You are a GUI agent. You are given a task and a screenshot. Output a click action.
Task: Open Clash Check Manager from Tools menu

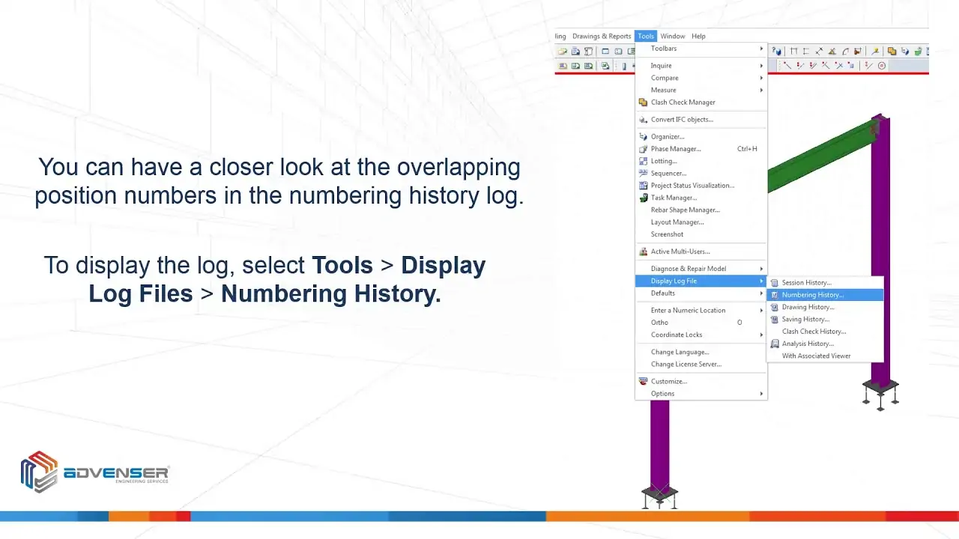[683, 103]
